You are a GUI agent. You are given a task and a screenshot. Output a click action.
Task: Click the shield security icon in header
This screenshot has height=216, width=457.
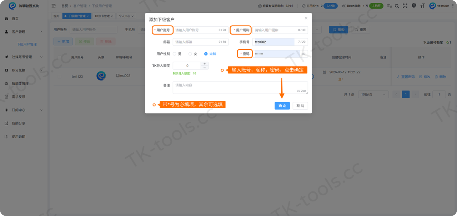tap(414, 6)
